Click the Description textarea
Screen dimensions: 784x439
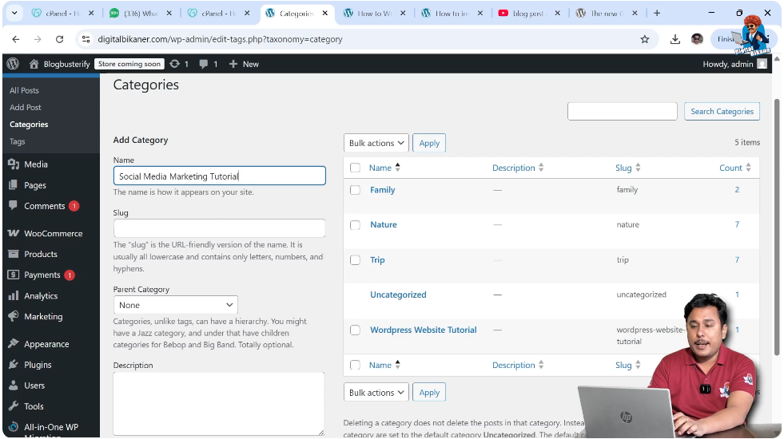(218, 404)
